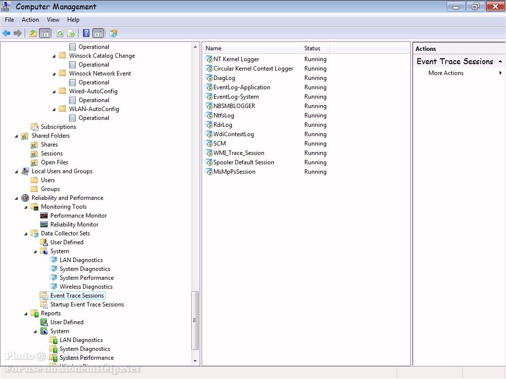
Task: Click the Reports folder icon
Action: tap(35, 313)
